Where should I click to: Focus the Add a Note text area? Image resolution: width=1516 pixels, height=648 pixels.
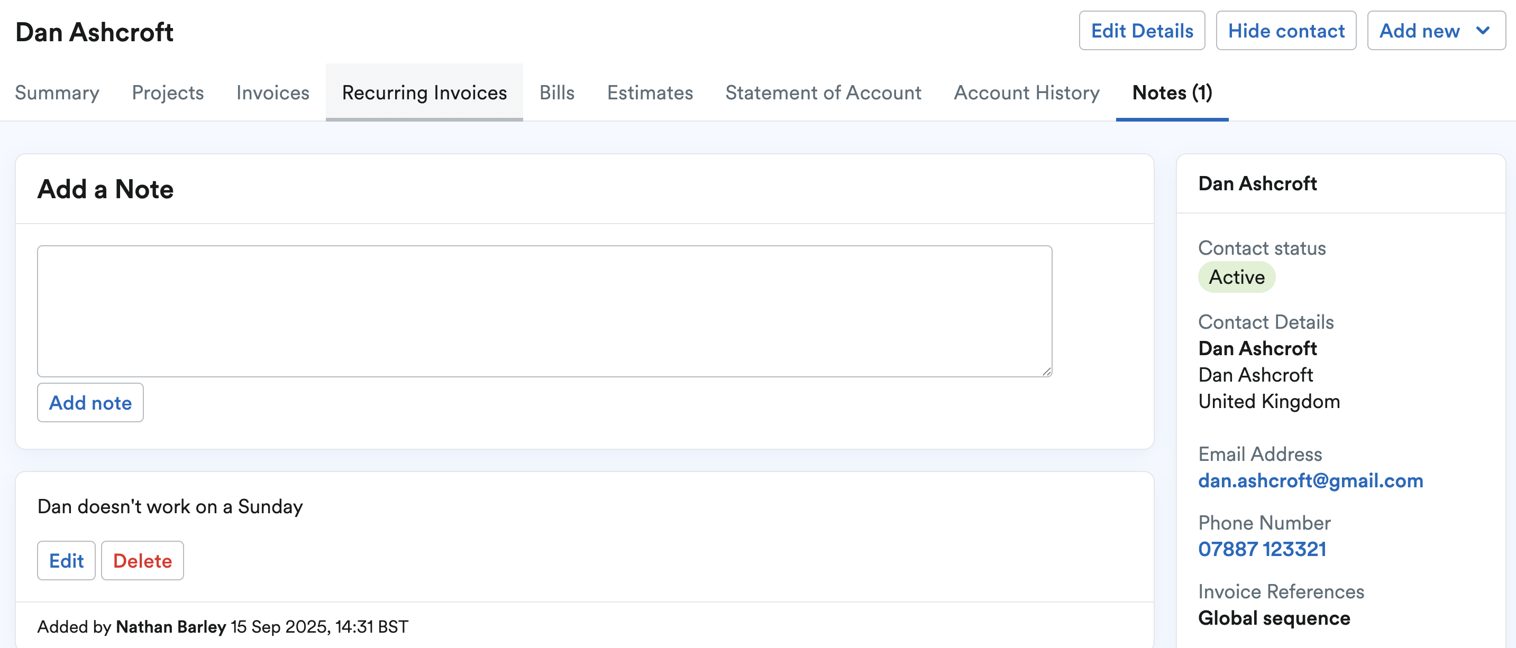[x=544, y=311]
